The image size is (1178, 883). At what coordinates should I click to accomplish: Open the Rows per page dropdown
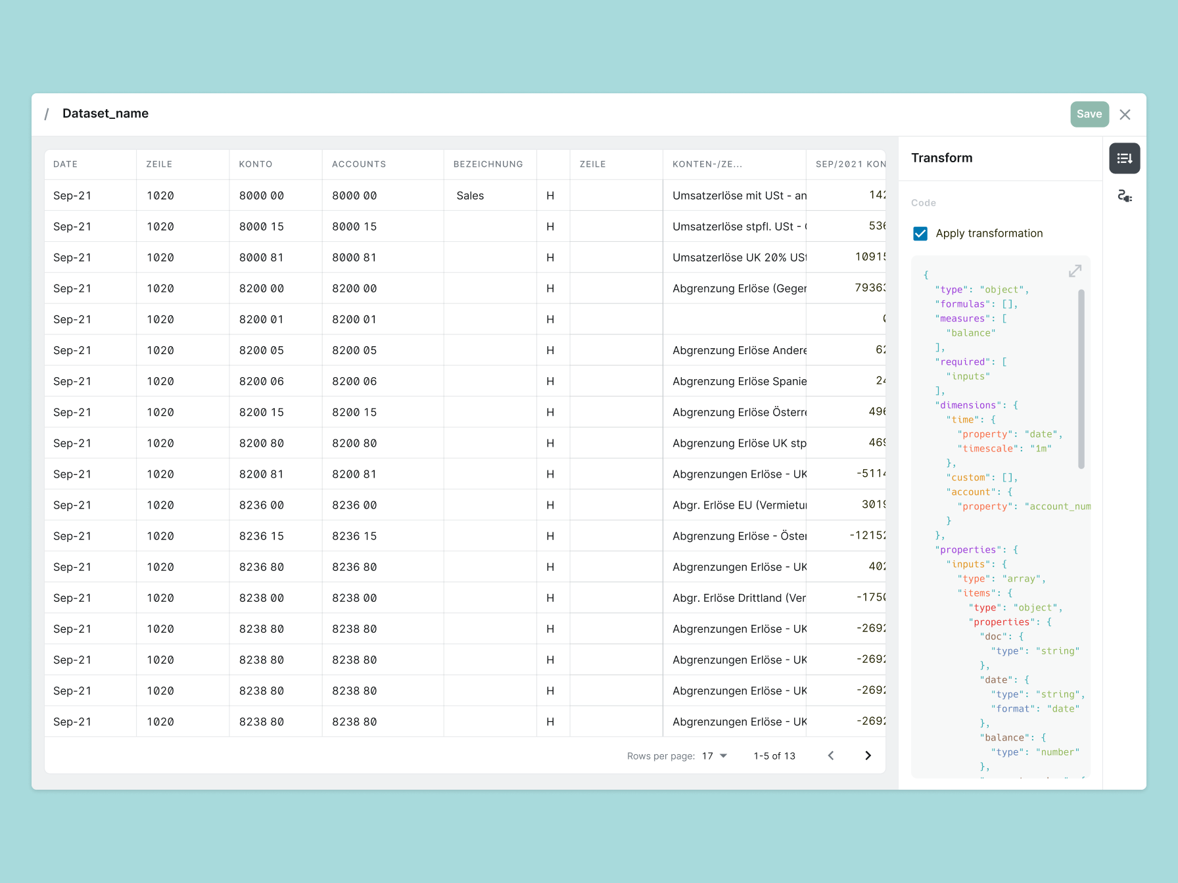click(x=715, y=756)
